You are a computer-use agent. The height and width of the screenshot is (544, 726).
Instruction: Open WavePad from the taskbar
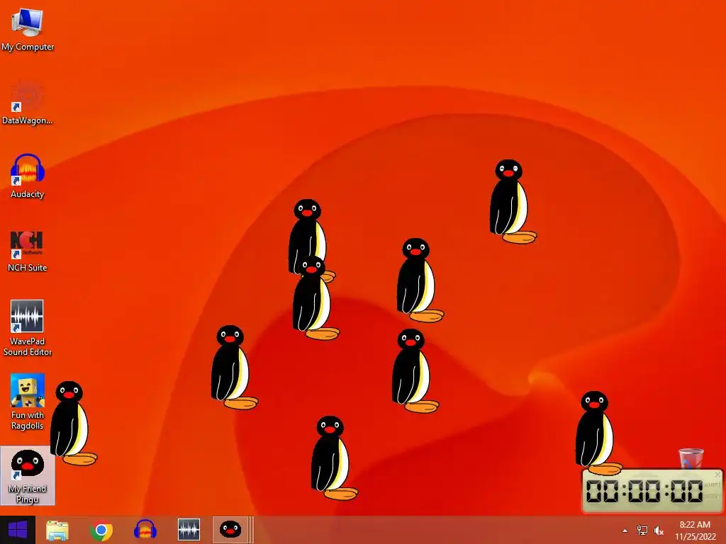pyautogui.click(x=189, y=530)
